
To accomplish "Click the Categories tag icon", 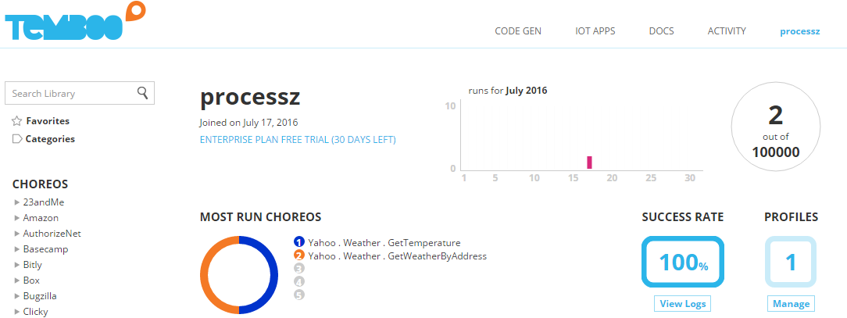I will (x=17, y=139).
